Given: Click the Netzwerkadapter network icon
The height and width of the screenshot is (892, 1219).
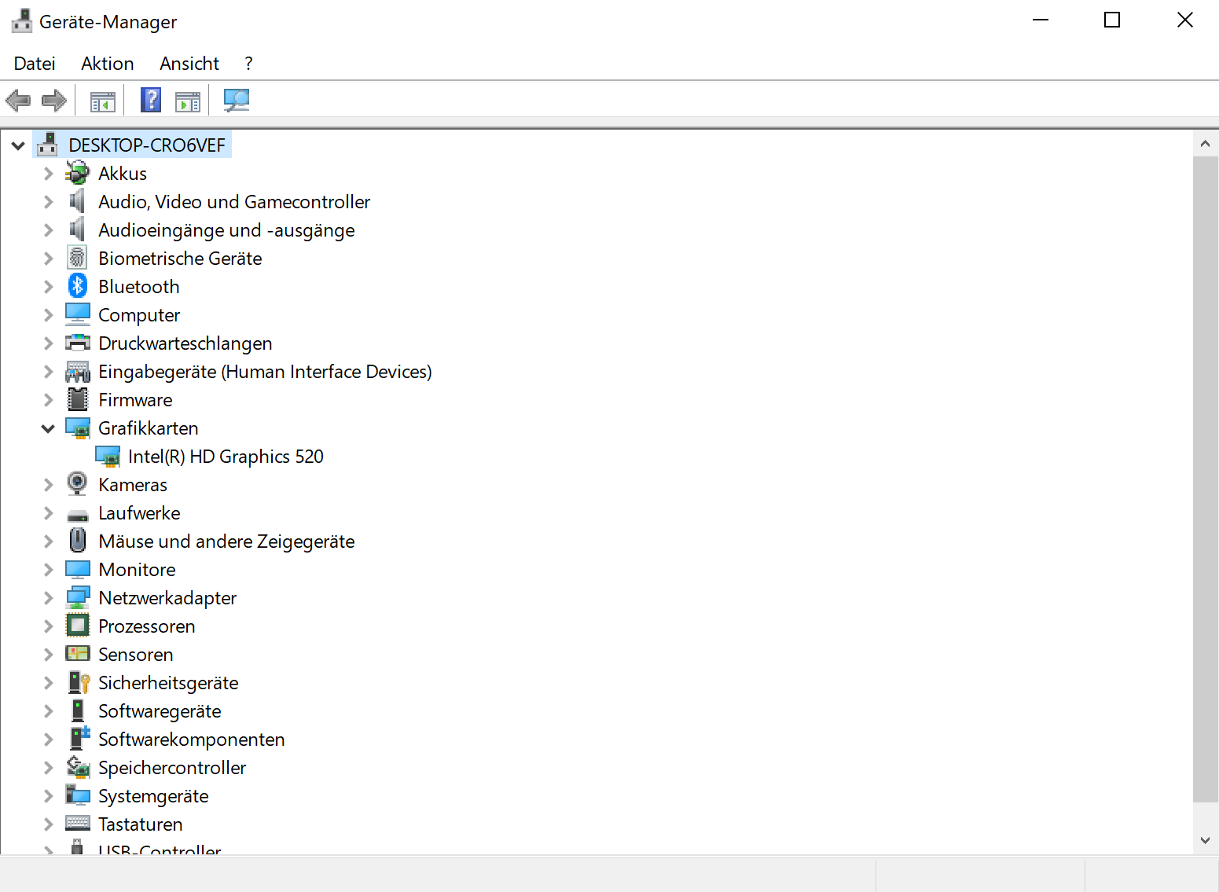Looking at the screenshot, I should [78, 597].
